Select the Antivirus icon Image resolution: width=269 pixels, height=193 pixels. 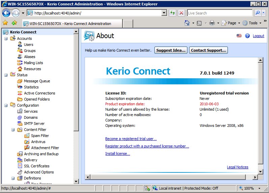27,142
